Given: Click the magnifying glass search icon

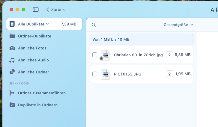Looking at the screenshot, I should [94, 25].
